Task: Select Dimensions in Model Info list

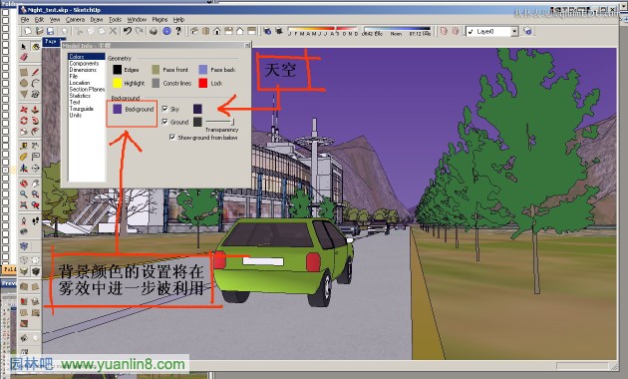Action: pyautogui.click(x=83, y=70)
